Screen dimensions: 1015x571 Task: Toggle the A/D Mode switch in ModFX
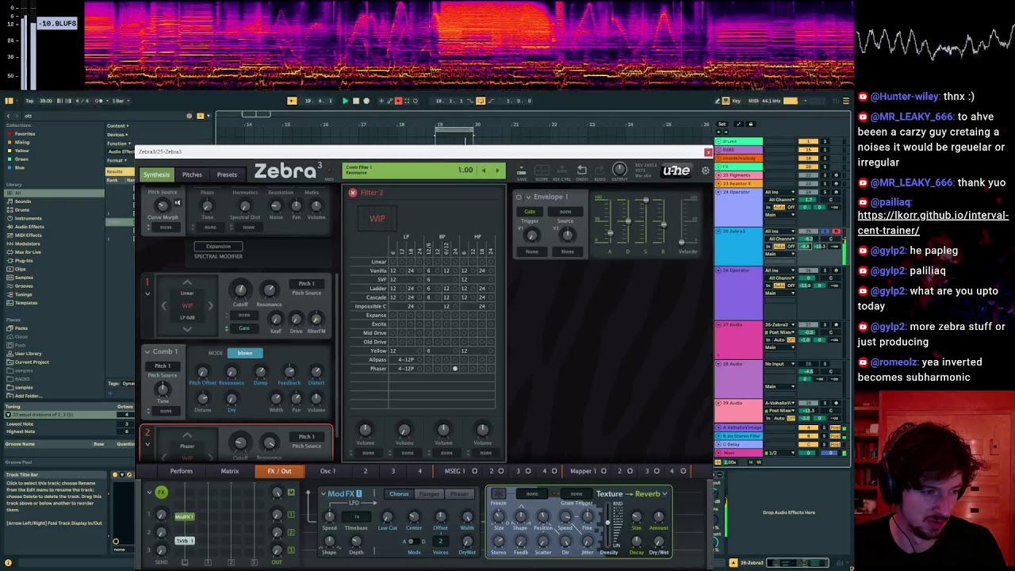(x=412, y=542)
